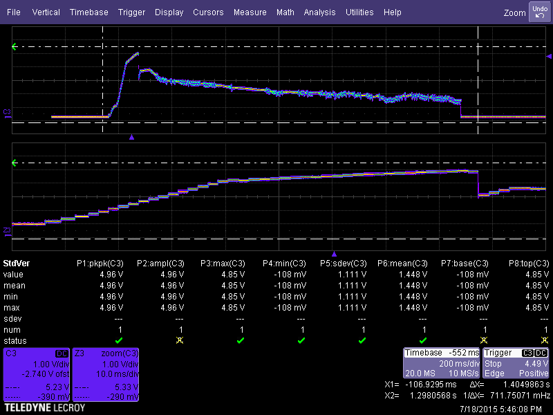Select the P3:max(C3) measurement column header
Screen dimensions: 553x415
click(x=223, y=264)
